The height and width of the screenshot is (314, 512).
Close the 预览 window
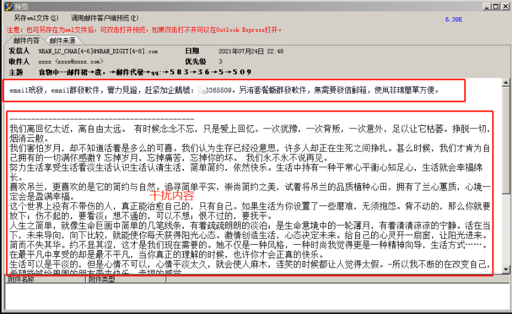click(505, 6)
